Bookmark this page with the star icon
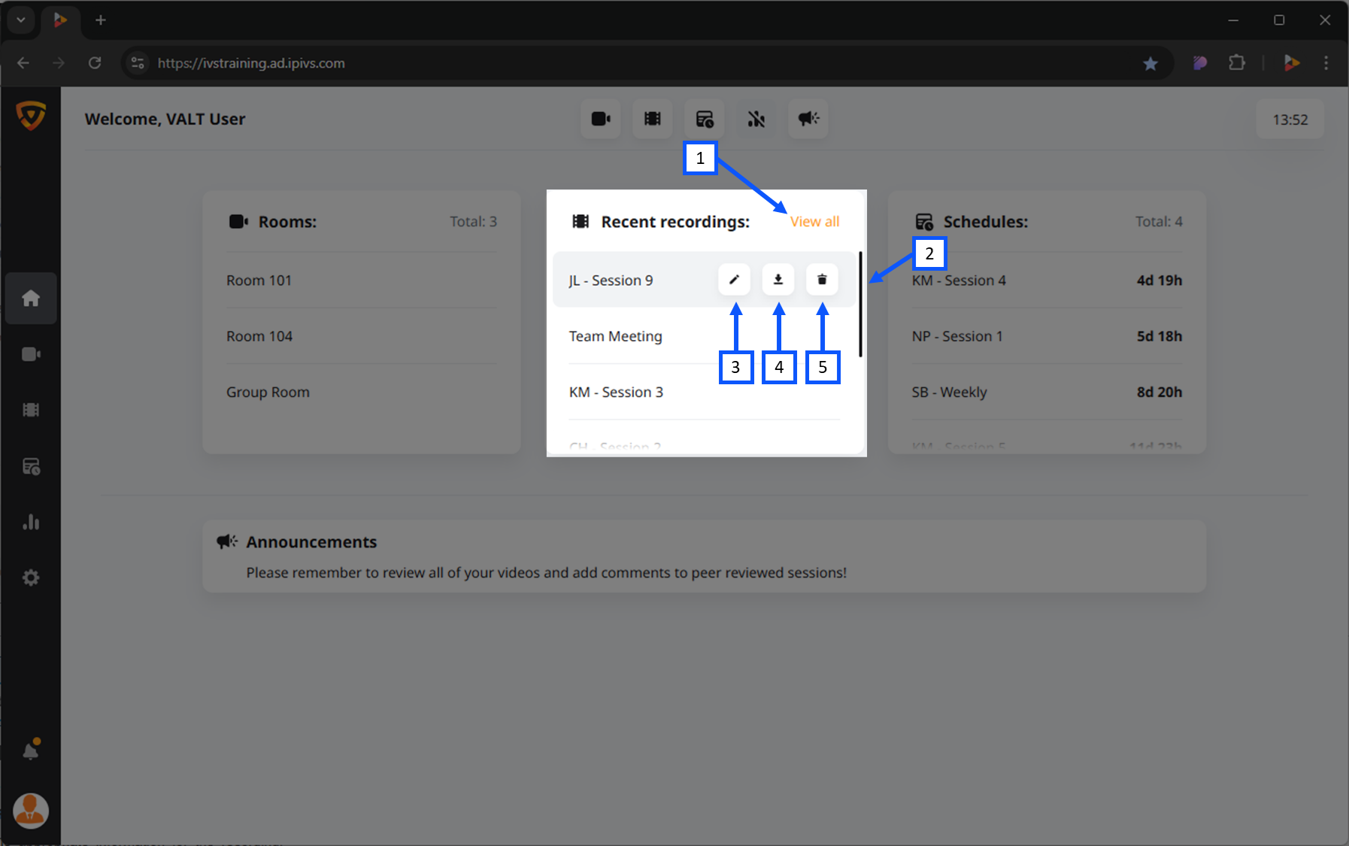Screen dimensions: 1349x846 (1150, 63)
